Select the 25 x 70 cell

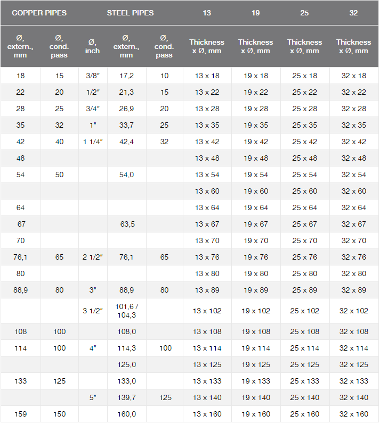point(304,240)
